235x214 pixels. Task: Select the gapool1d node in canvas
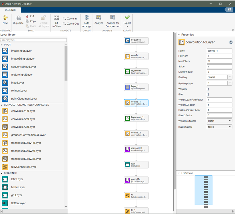coord(136,180)
